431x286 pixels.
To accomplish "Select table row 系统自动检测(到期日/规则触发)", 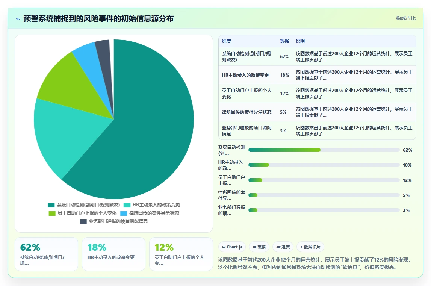I will click(317, 56).
